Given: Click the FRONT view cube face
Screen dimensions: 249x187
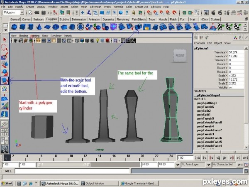Looking at the screenshot, I should 180,56.
